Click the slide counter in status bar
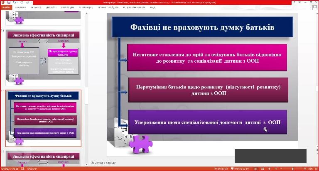 [10, 169]
